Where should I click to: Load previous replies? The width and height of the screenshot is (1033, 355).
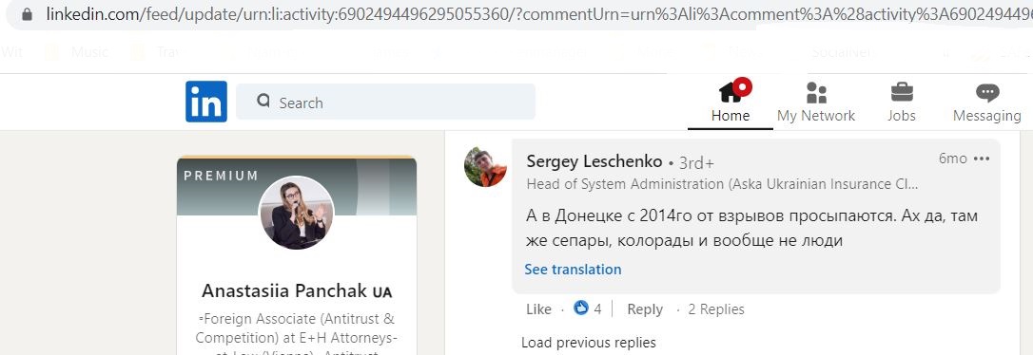pyautogui.click(x=588, y=343)
